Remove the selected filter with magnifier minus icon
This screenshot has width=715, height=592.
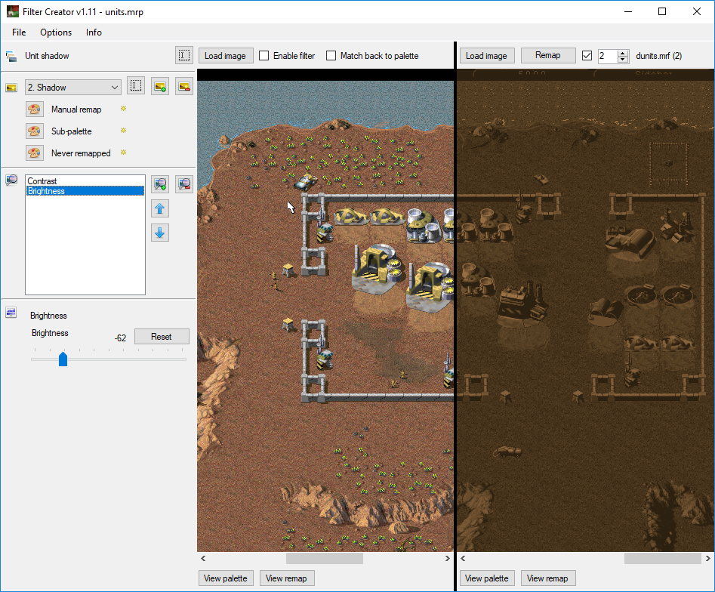point(184,183)
